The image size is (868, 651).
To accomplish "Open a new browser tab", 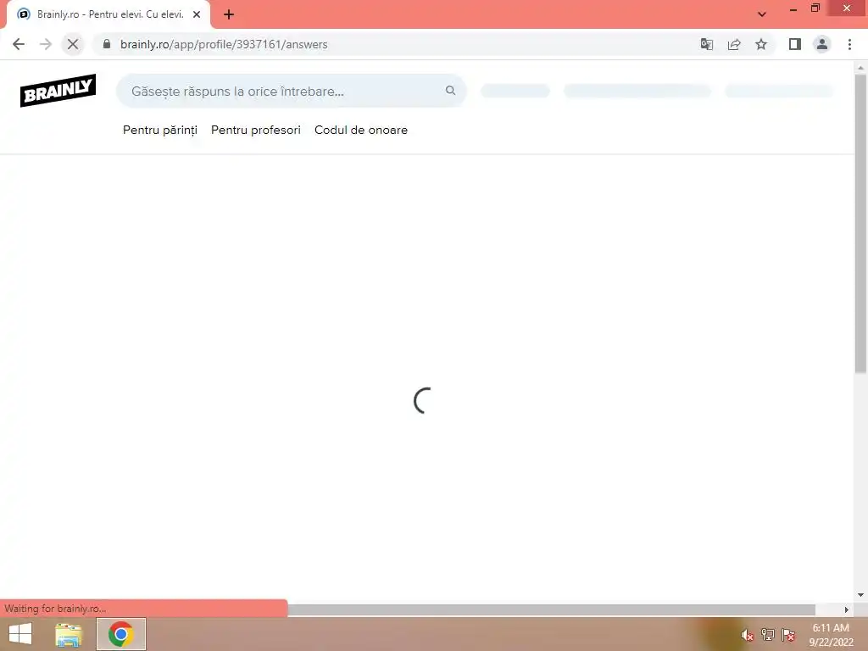I will 229,14.
